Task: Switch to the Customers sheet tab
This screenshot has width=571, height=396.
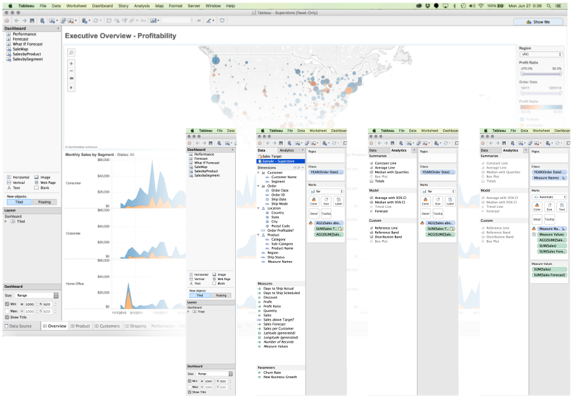Action: pos(107,326)
